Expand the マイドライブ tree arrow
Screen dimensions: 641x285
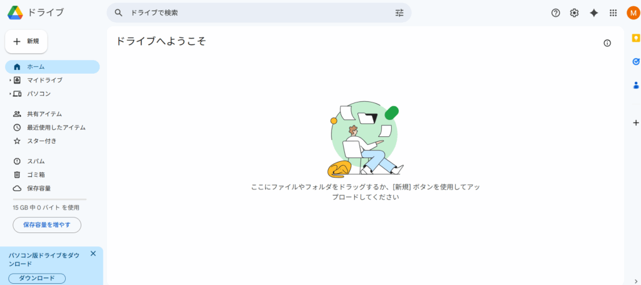[x=10, y=81]
